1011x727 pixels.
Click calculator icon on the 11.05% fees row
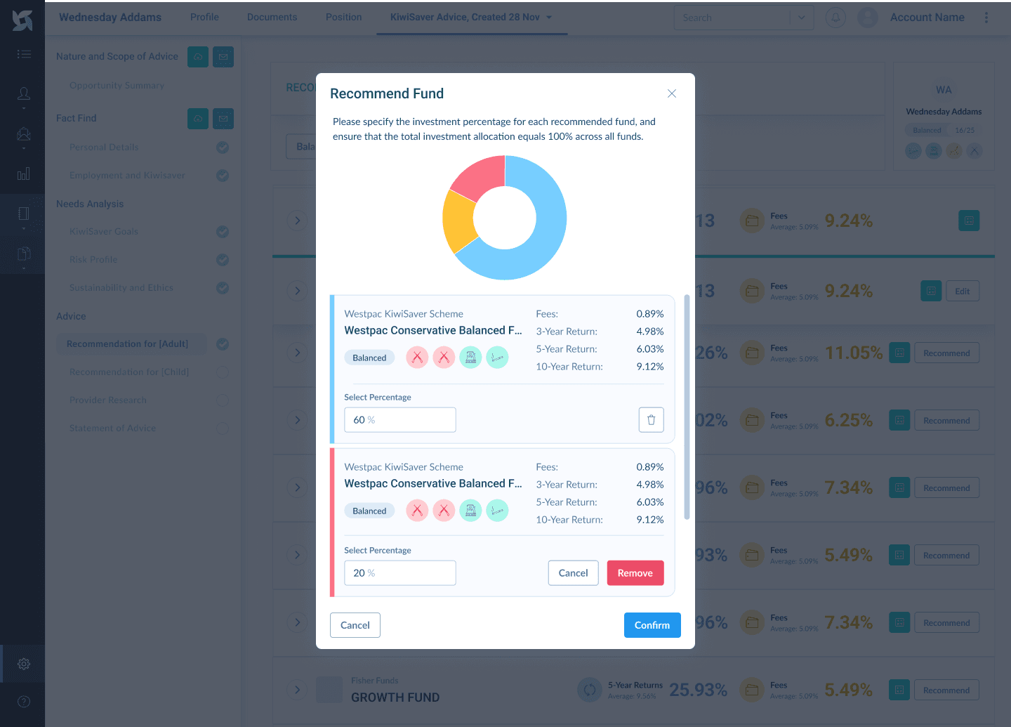(899, 353)
